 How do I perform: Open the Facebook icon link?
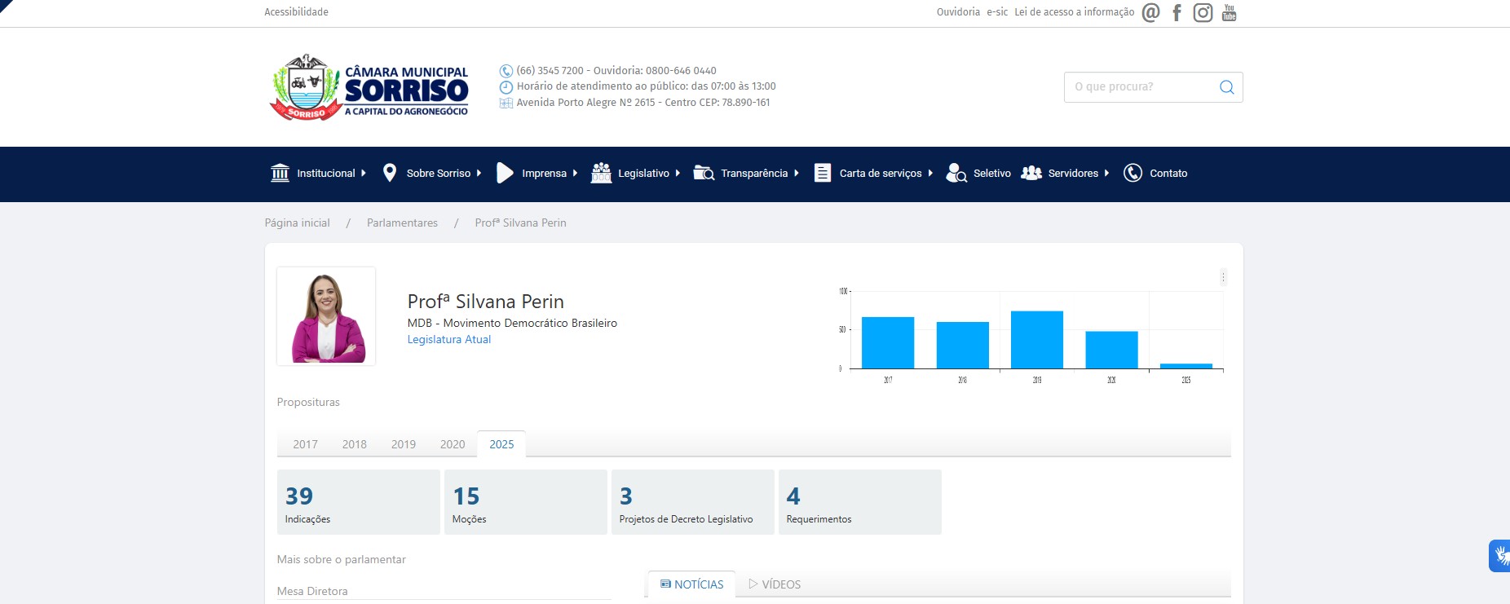(1177, 12)
